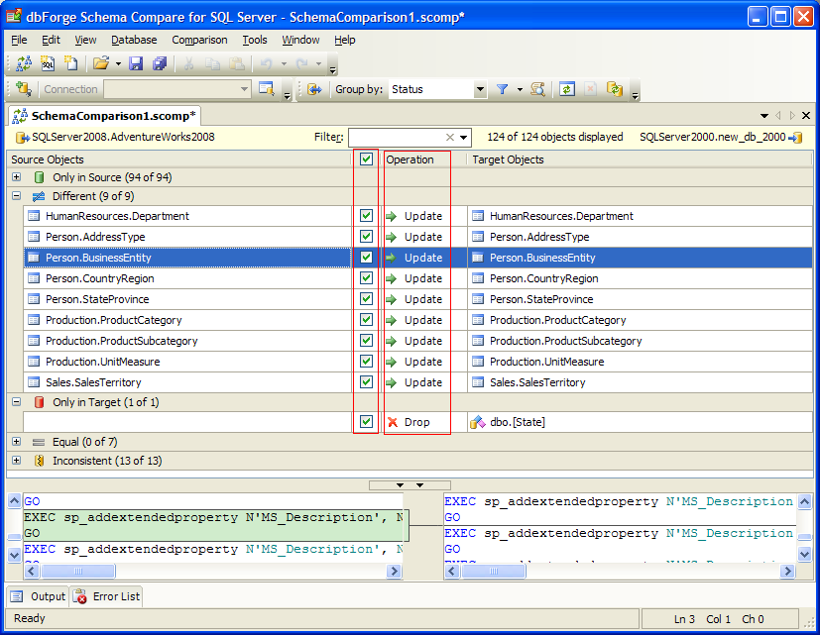Open the Comparison menu
This screenshot has width=820, height=635.
pyautogui.click(x=199, y=40)
